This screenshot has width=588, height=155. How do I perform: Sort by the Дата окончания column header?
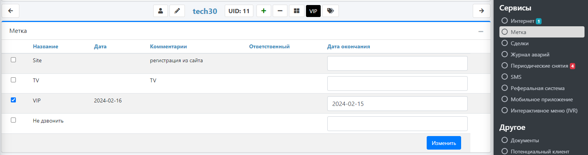349,47
